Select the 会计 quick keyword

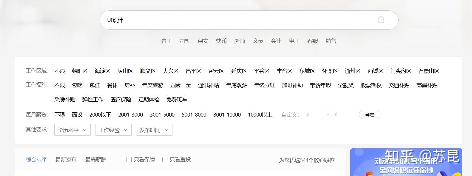click(276, 41)
